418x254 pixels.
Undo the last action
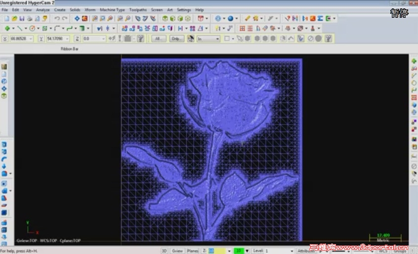point(57,18)
